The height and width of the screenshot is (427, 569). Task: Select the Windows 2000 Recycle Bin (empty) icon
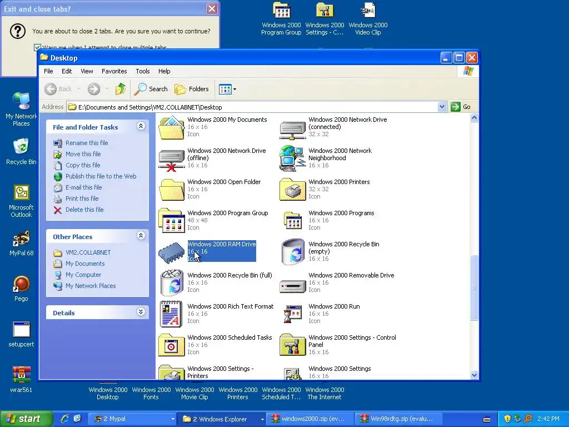[x=292, y=252]
